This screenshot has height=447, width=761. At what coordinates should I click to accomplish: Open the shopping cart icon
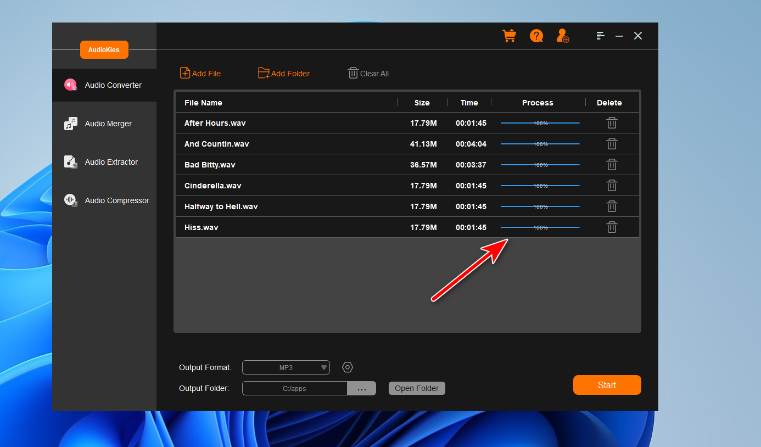coord(509,36)
